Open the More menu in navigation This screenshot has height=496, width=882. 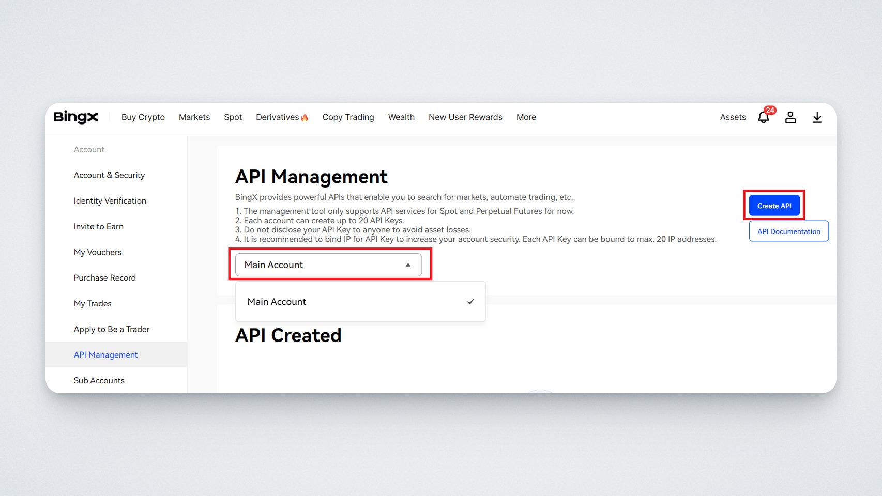click(526, 117)
